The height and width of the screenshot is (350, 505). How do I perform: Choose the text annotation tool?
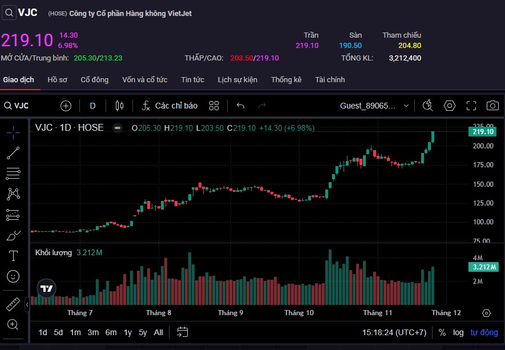[13, 255]
